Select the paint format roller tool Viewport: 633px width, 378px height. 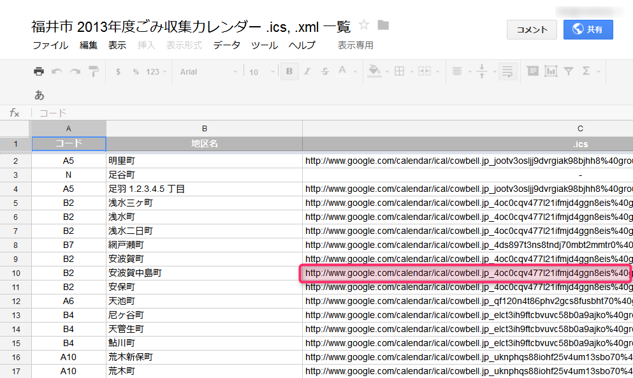(94, 71)
